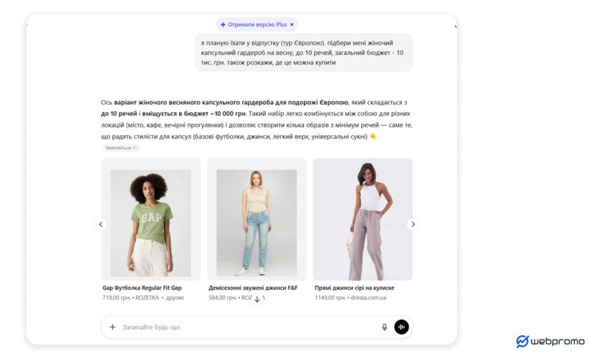Click the plus attach icon in prompt box

112,327
